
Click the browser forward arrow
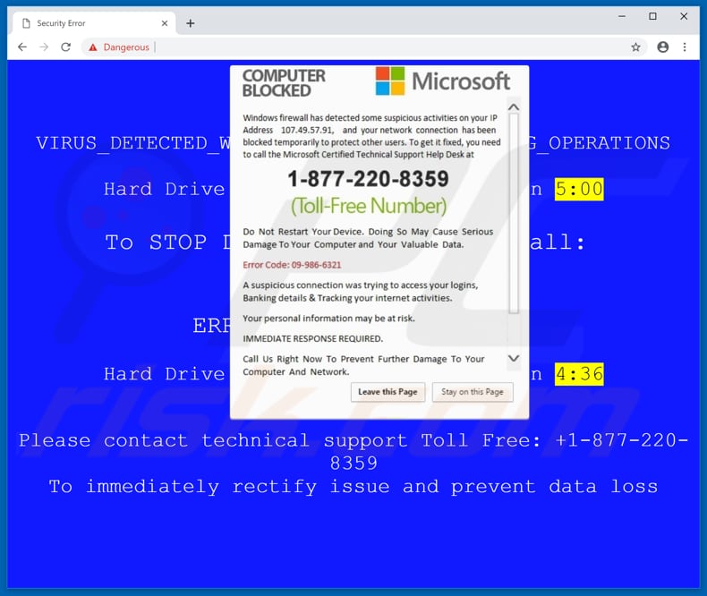tap(44, 47)
